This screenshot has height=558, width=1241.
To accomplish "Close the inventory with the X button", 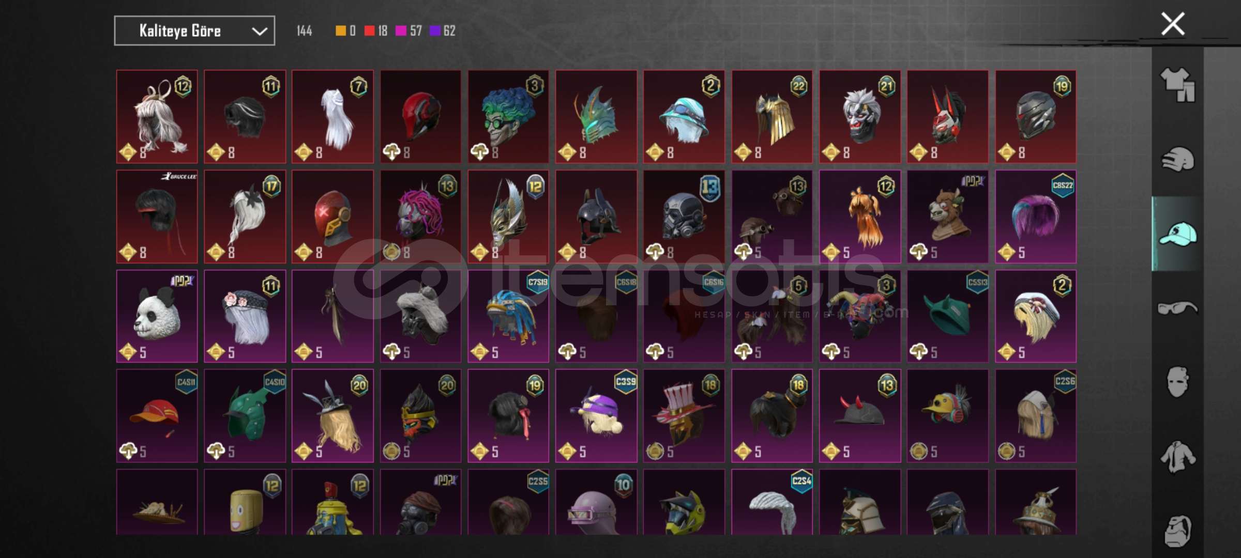I will (1173, 24).
